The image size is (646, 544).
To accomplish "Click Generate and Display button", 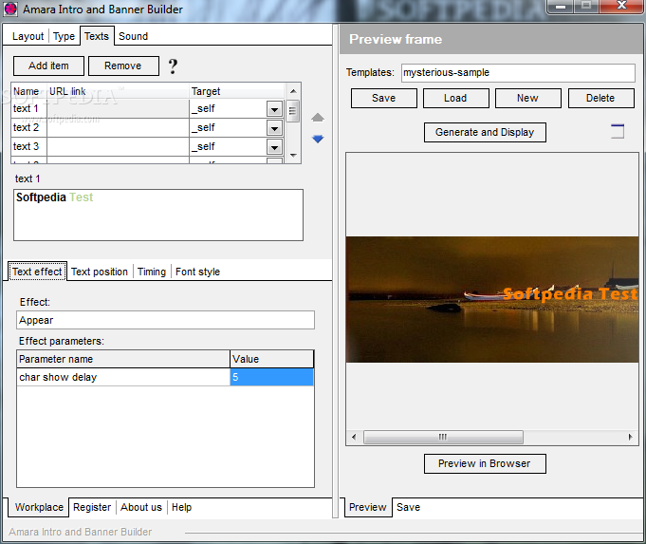I will (x=485, y=132).
